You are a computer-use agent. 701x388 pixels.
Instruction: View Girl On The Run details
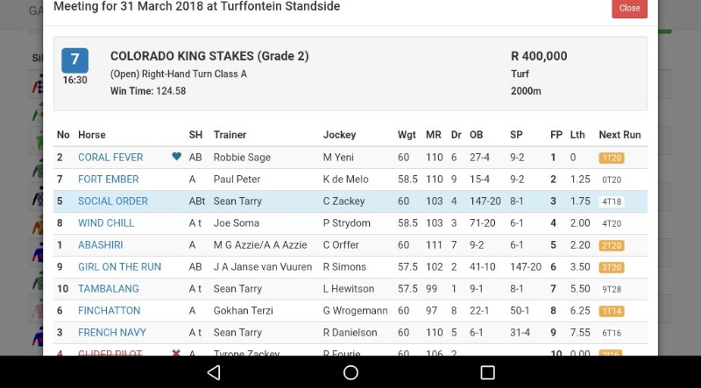119,267
